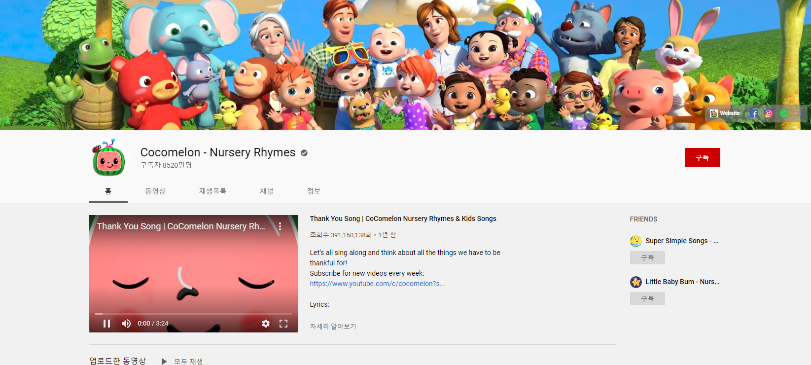Viewport: 811px width, 365px height.
Task: Expand the description with 자세히 알아보기
Action: [x=333, y=326]
